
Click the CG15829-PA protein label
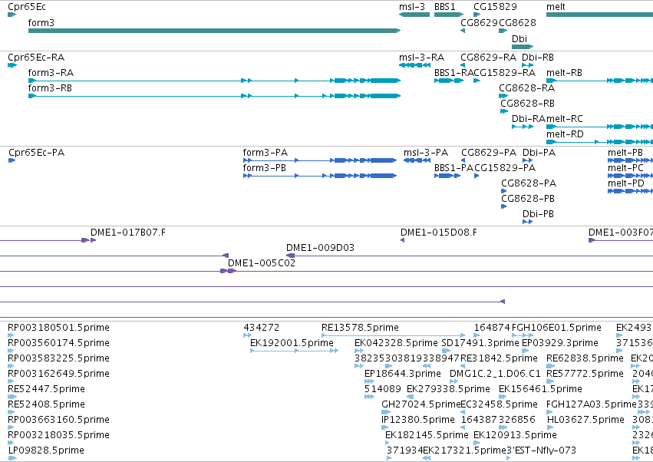point(505,168)
